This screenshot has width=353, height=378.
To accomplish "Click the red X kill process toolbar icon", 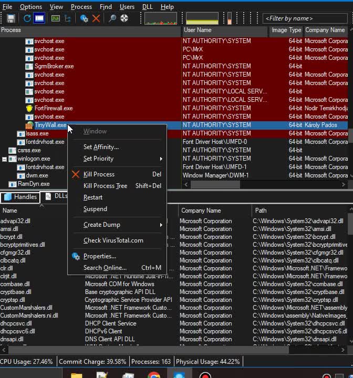I will tap(96, 18).
